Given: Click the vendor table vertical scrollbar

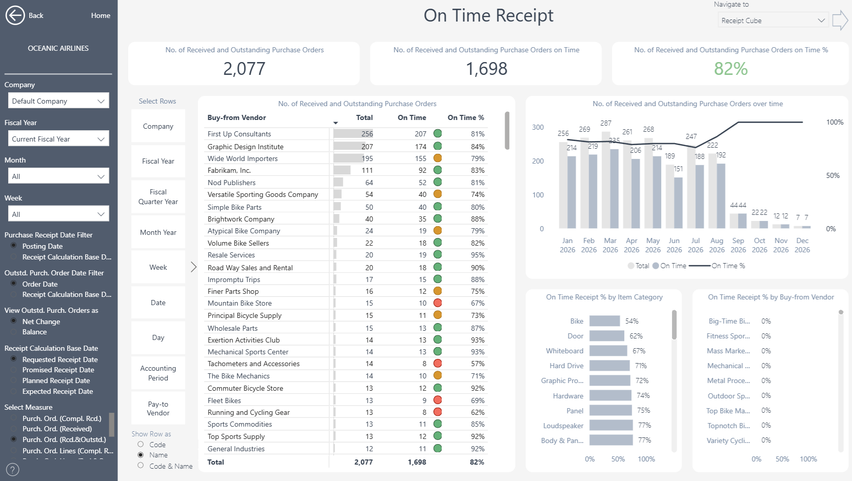Looking at the screenshot, I should point(507,131).
